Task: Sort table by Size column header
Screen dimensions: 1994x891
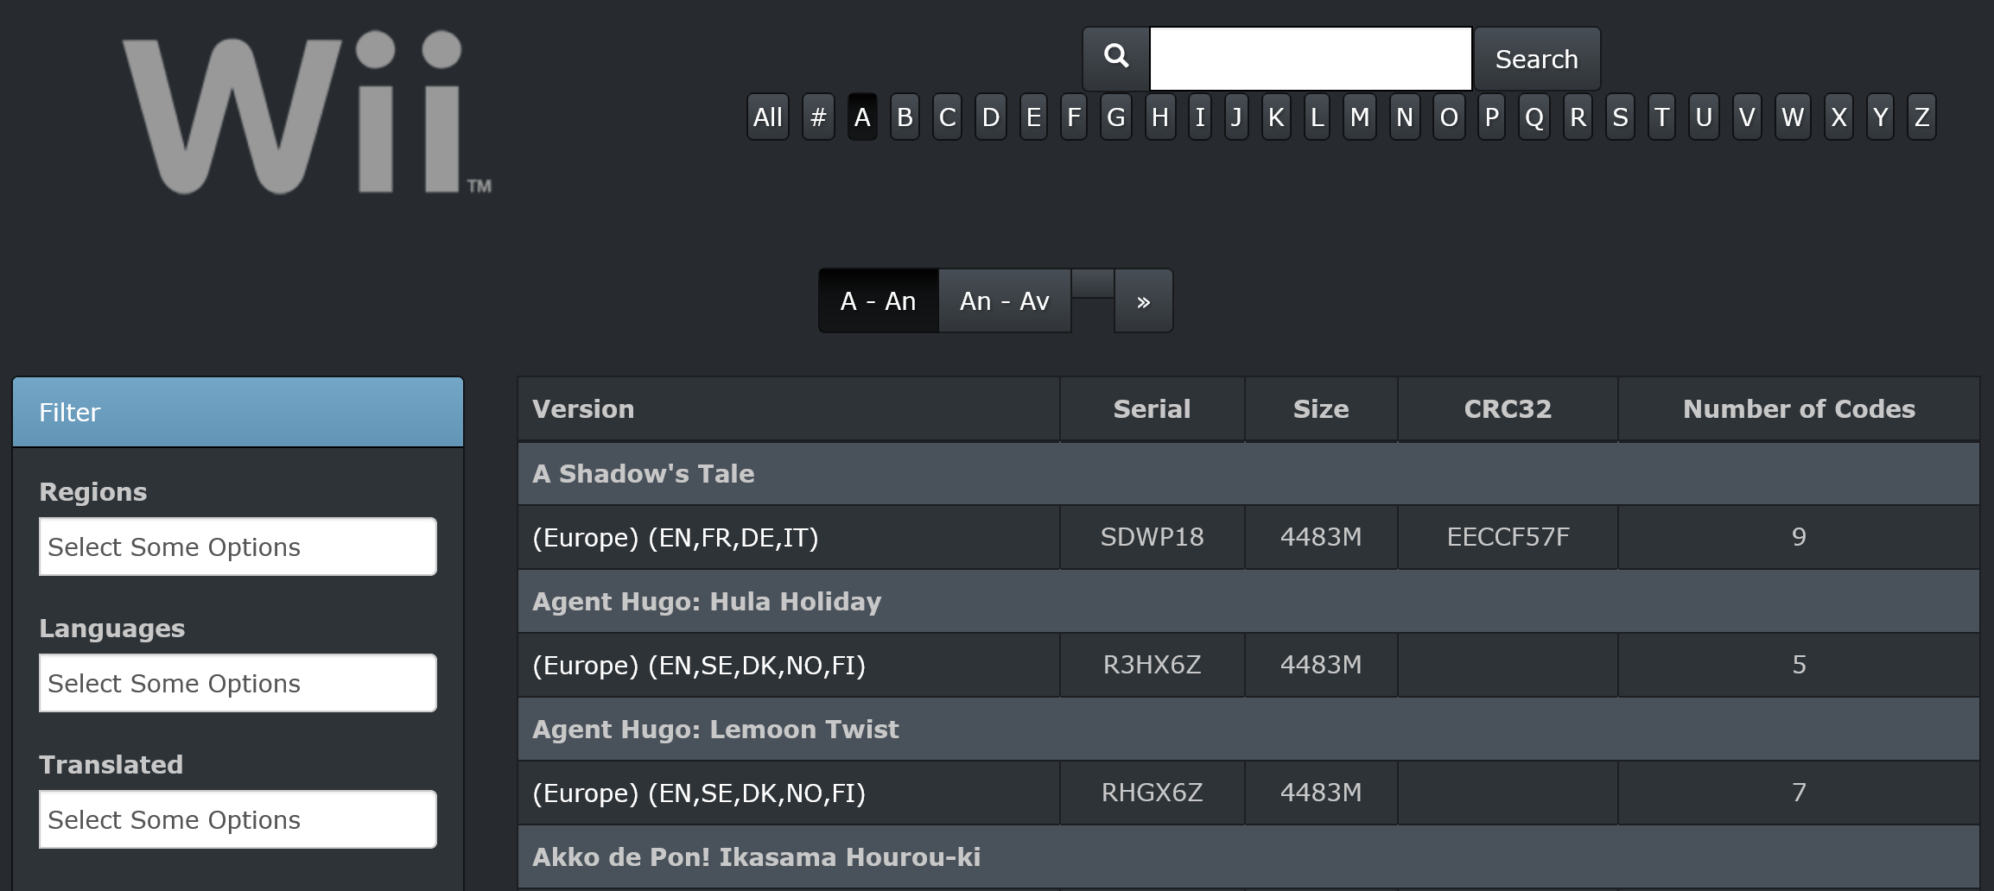Action: coord(1321,409)
